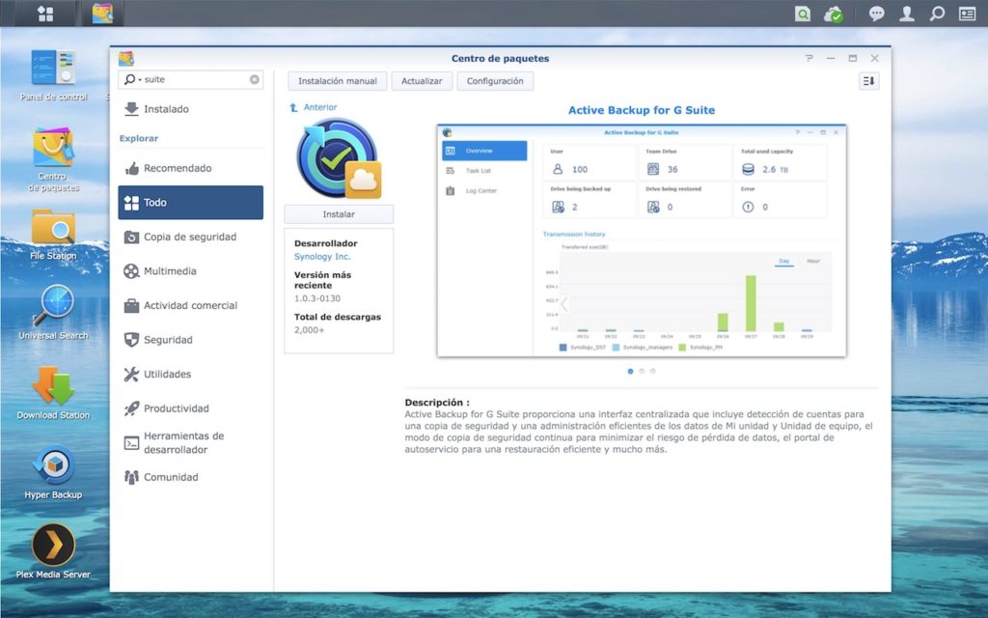988x618 pixels.
Task: Open the Comunidad category
Action: (190, 477)
